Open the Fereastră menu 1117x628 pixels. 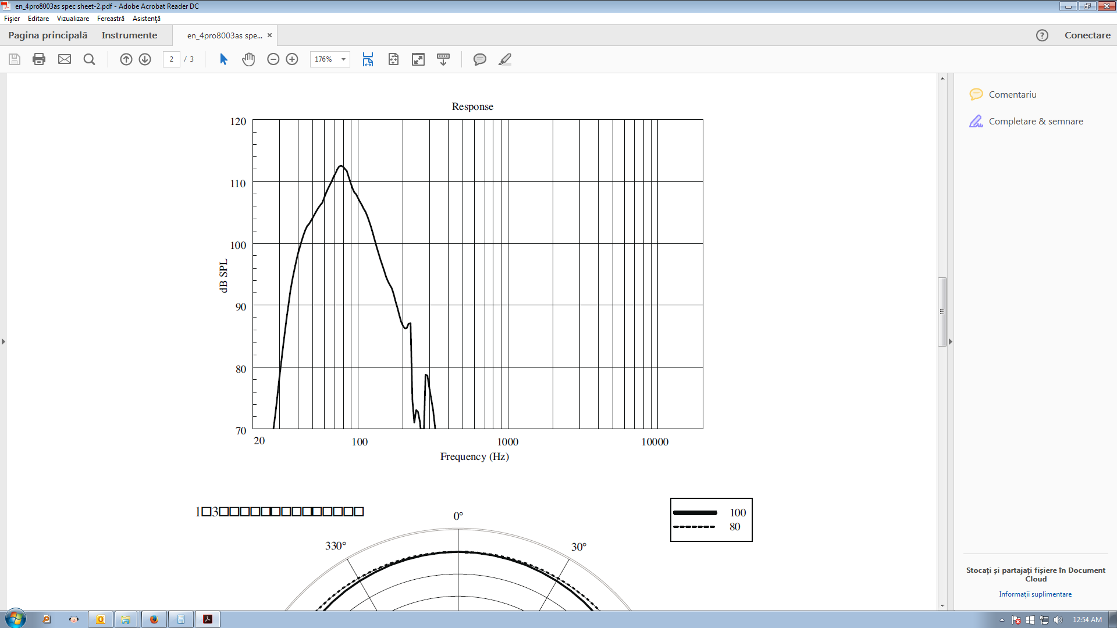(111, 19)
